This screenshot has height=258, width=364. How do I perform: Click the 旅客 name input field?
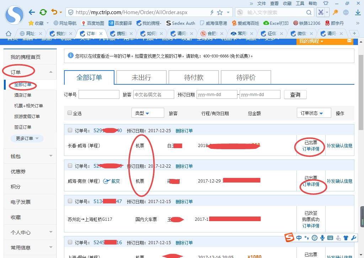coord(154,94)
